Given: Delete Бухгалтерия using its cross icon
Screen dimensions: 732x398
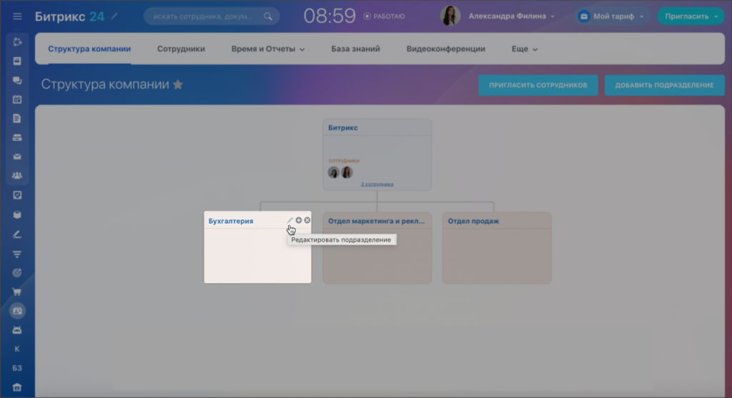Looking at the screenshot, I should [x=307, y=220].
